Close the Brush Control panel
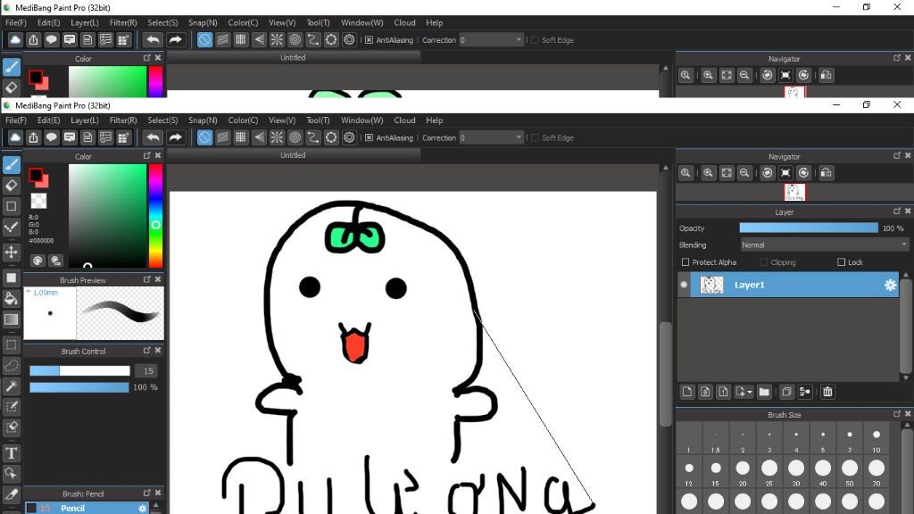The height and width of the screenshot is (514, 914). [x=157, y=351]
